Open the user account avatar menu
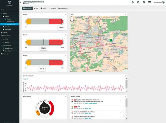Screen dimensions: 166x123 coord(163,2)
